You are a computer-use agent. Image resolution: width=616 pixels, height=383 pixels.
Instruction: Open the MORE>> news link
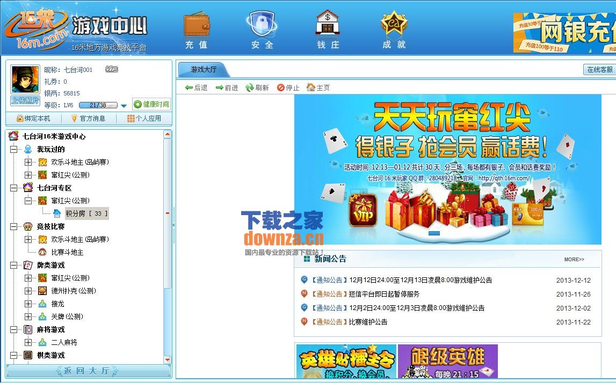pos(574,260)
